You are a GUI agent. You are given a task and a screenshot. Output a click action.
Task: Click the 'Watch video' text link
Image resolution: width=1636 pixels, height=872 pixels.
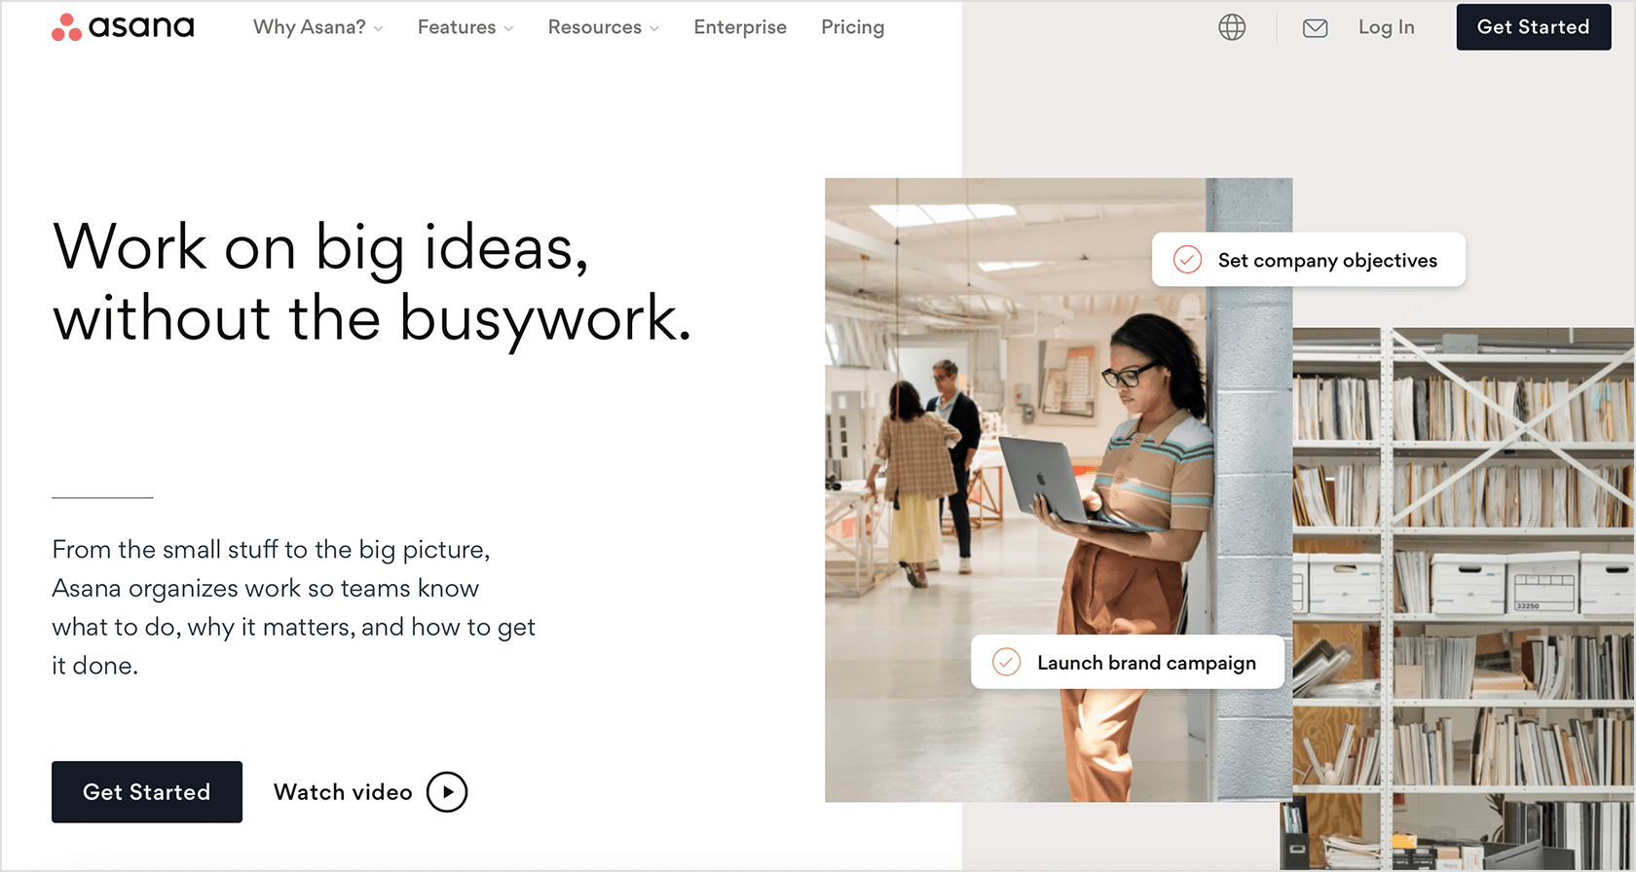click(343, 792)
